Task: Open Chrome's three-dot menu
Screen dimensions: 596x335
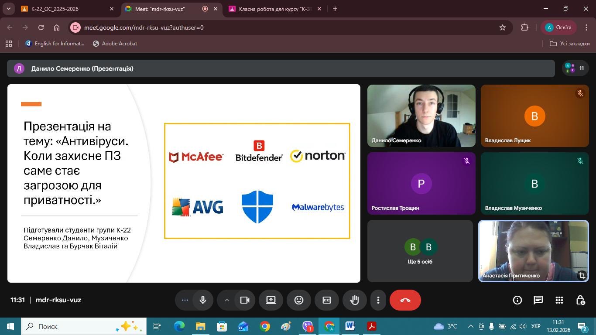Action: coord(586,27)
